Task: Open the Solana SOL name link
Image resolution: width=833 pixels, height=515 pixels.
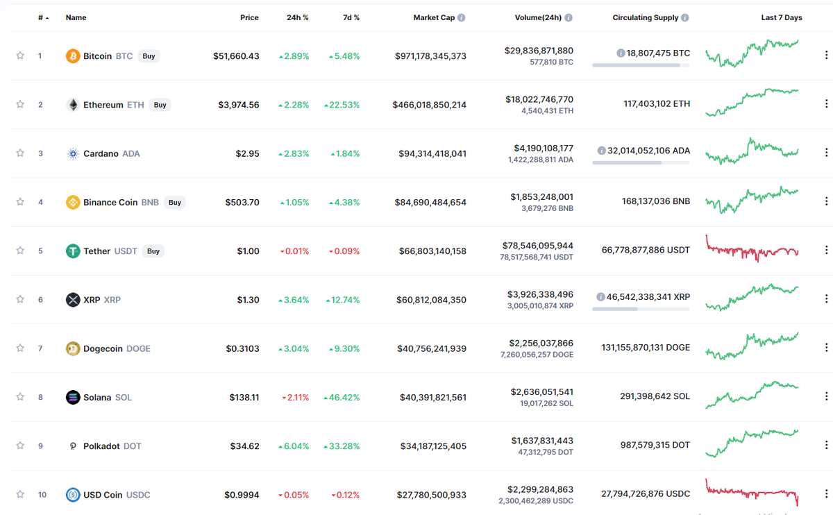Action: click(x=108, y=398)
